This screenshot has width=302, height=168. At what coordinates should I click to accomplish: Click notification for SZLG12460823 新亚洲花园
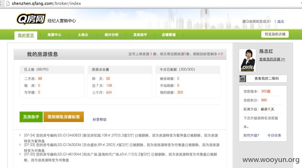121,138
